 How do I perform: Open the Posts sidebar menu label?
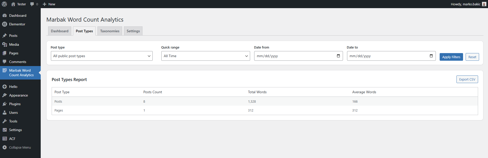click(13, 36)
